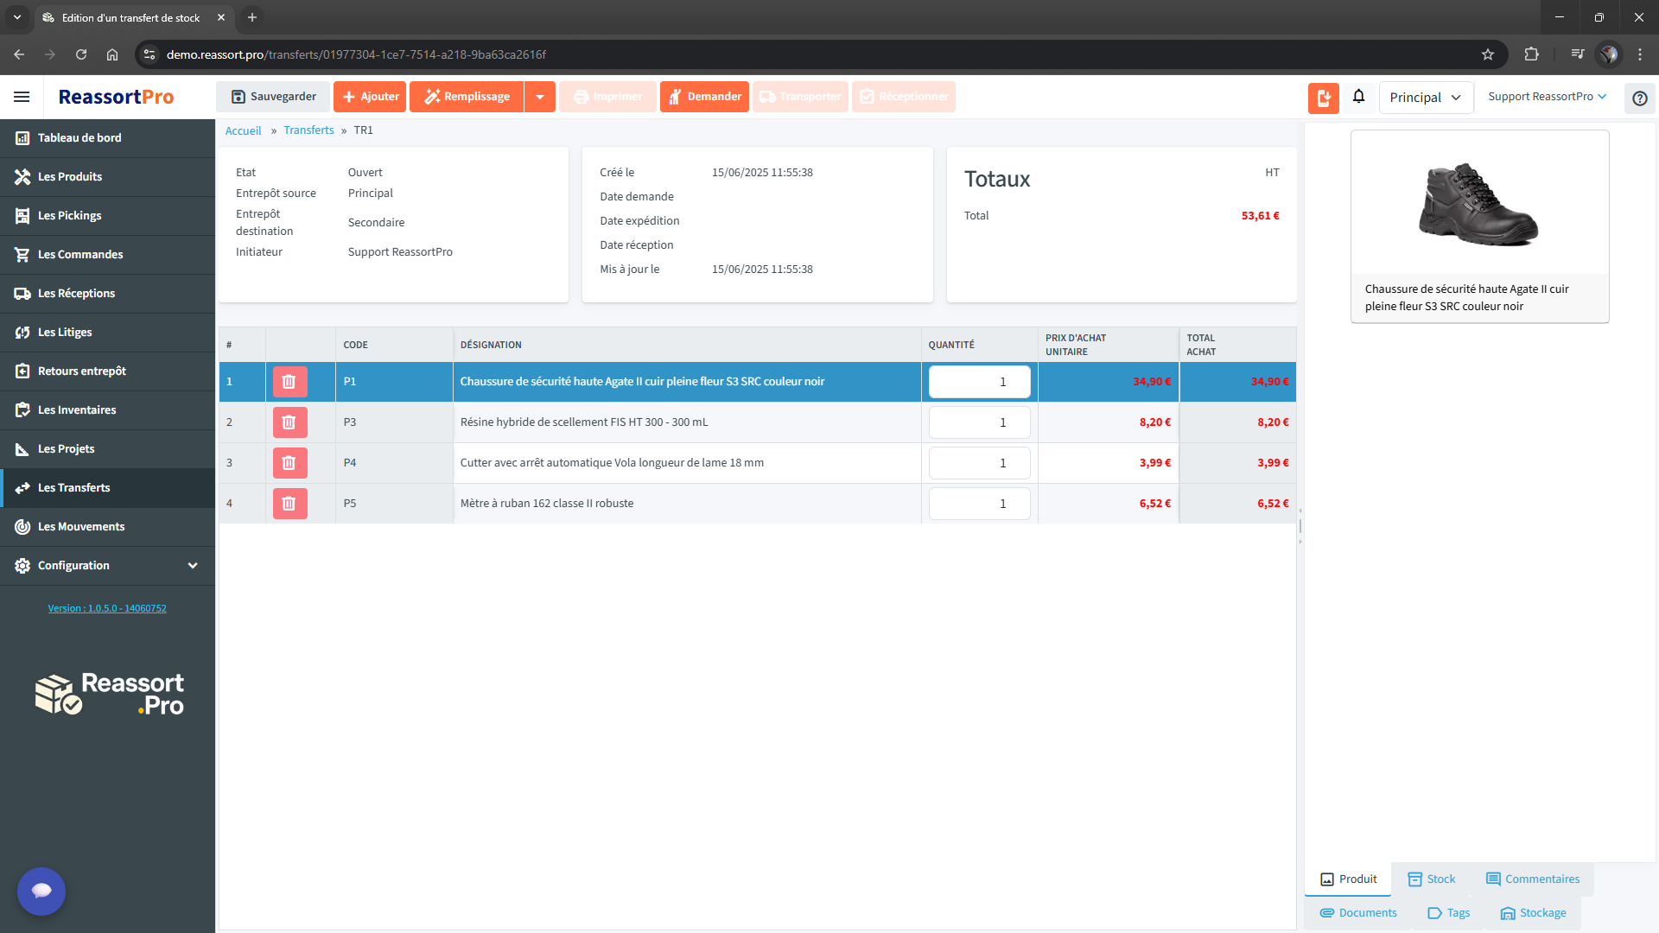Image resolution: width=1659 pixels, height=933 pixels.
Task: Open Les Litiges in sidebar
Action: [x=107, y=333]
